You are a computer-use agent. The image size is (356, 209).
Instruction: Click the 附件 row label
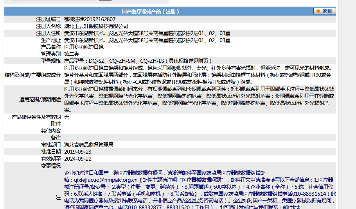(56, 124)
